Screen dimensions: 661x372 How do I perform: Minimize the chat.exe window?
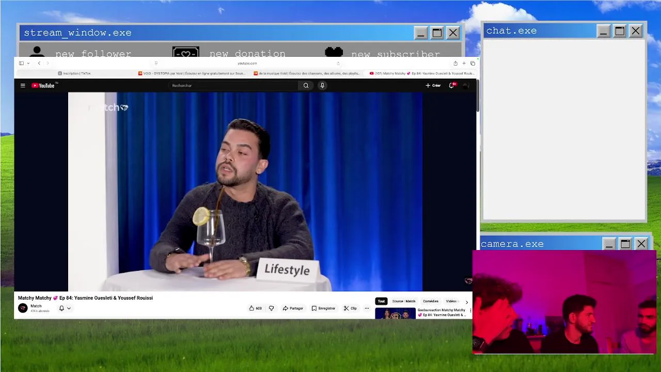pyautogui.click(x=603, y=31)
